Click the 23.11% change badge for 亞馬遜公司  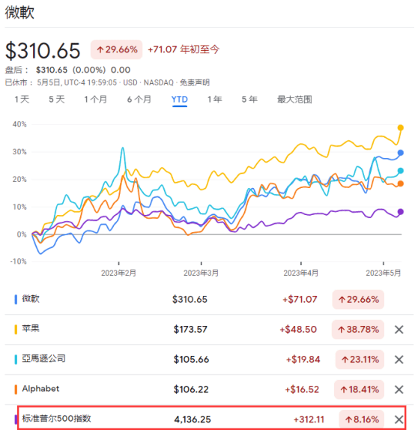click(x=360, y=360)
